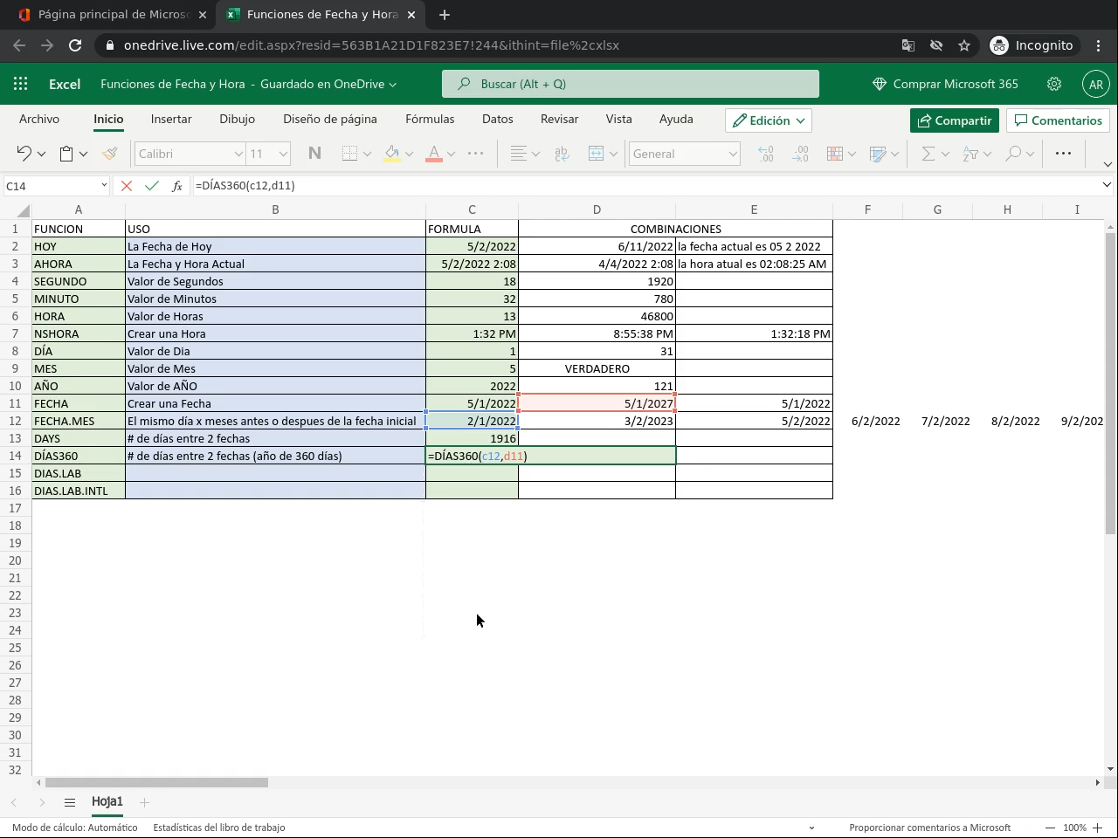Click the Undo arrow icon
Image resolution: width=1118 pixels, height=838 pixels.
pyautogui.click(x=24, y=154)
